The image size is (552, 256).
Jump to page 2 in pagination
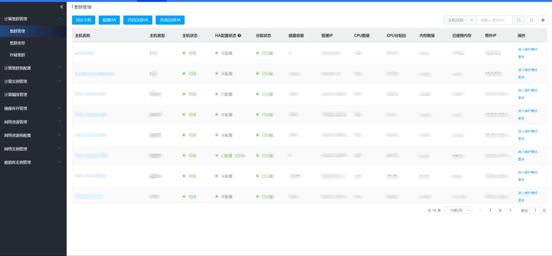(500, 210)
